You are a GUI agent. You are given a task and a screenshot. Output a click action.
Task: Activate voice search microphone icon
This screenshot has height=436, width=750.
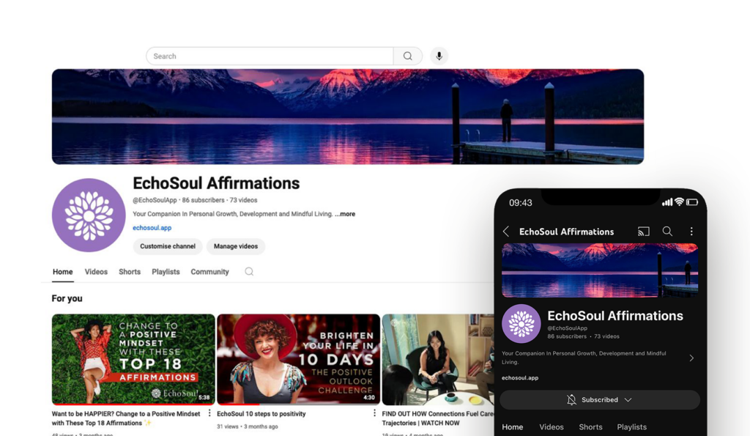pyautogui.click(x=439, y=56)
